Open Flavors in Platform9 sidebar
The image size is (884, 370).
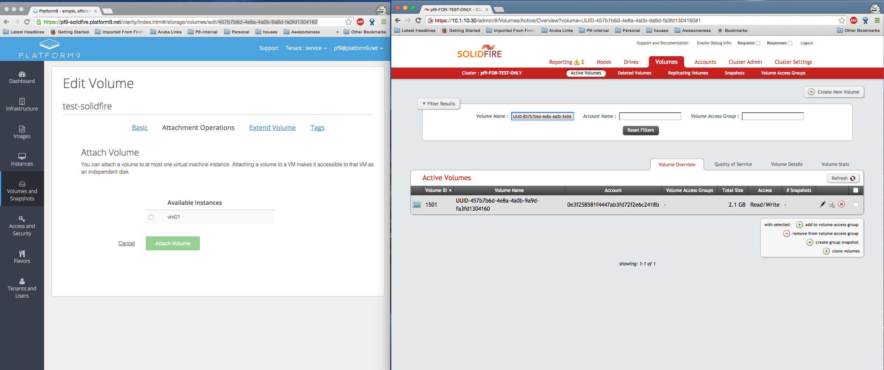click(x=22, y=257)
